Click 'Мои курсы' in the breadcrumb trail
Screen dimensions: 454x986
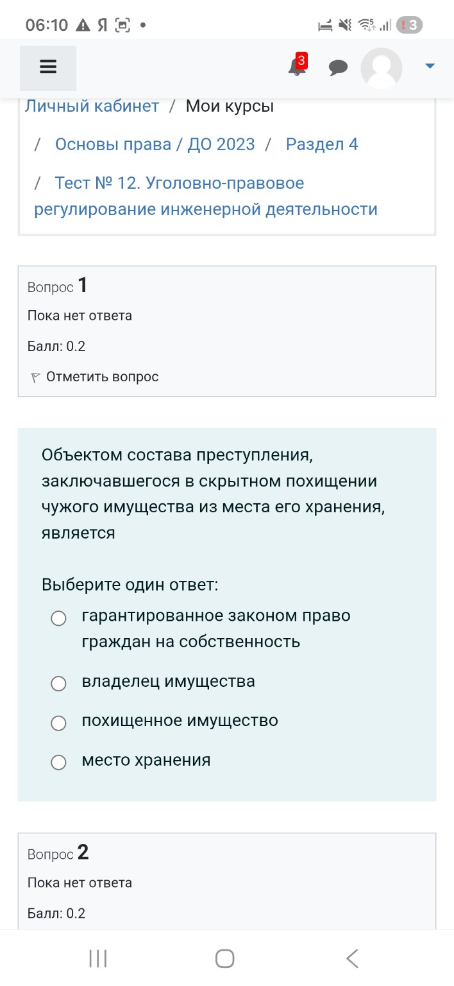(x=229, y=105)
